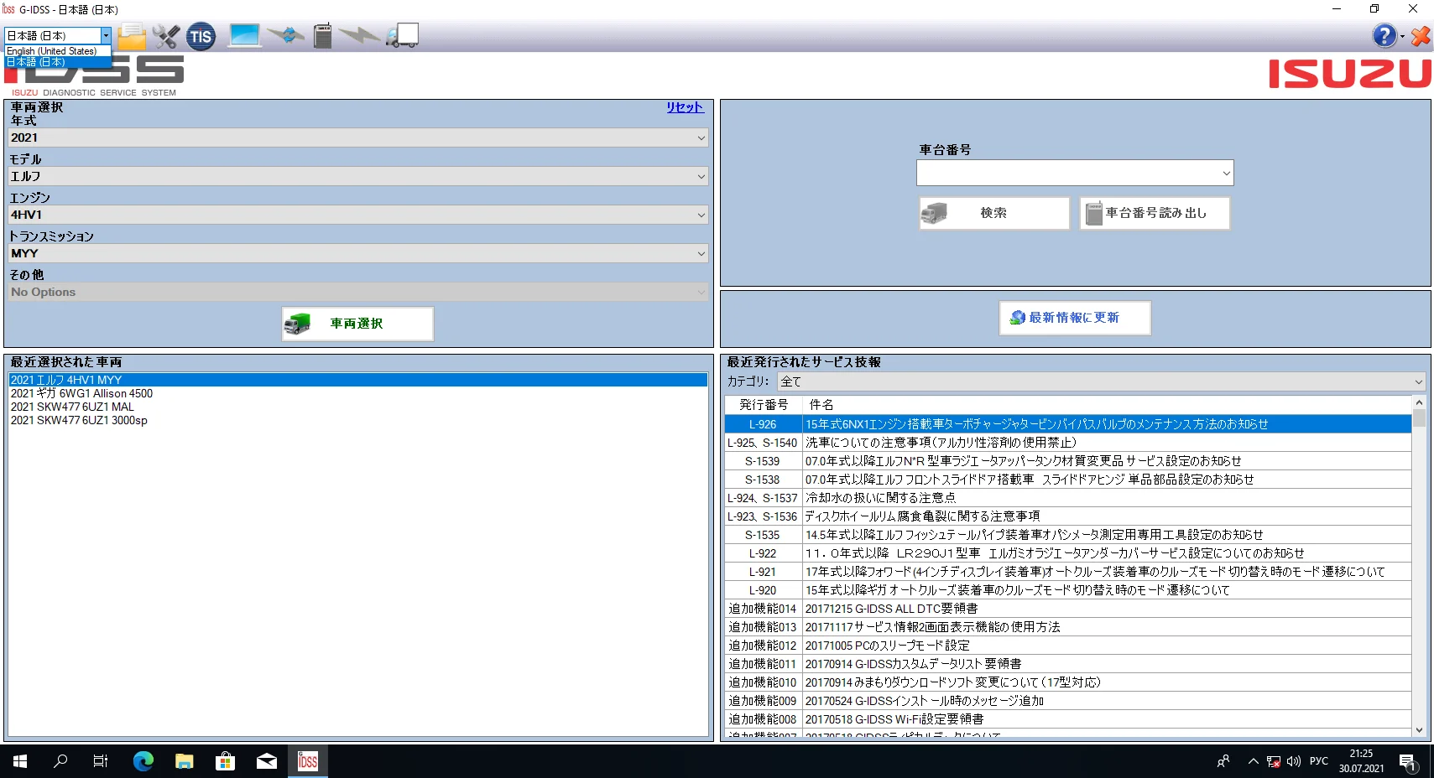The width and height of the screenshot is (1434, 778).
Task: Click the network status tray icon
Action: click(x=1274, y=761)
